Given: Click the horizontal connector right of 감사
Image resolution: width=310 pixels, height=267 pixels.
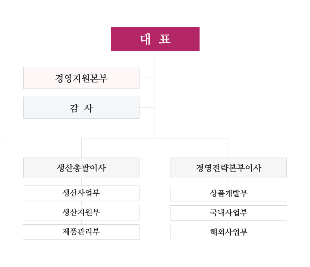Looking at the screenshot, I should point(147,107).
